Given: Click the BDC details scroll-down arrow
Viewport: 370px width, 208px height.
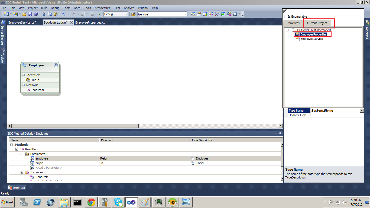Looking at the screenshot, I should pyautogui.click(x=282, y=179).
